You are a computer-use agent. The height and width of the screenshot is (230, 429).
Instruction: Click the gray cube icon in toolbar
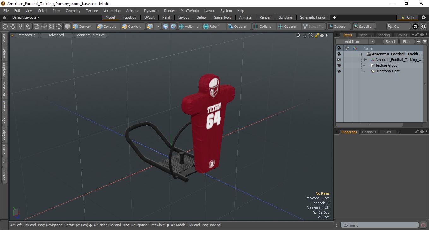[67, 27]
